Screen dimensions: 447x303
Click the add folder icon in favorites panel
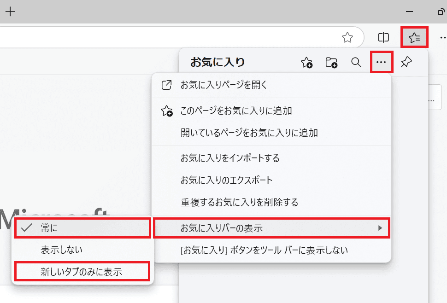331,63
